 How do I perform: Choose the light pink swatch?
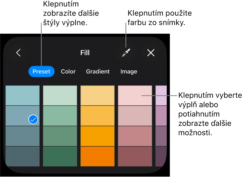[x=135, y=96]
